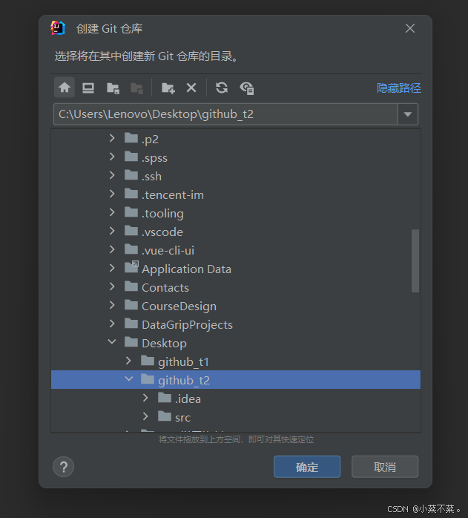Click in the directory path input field
The height and width of the screenshot is (518, 468).
coord(223,114)
